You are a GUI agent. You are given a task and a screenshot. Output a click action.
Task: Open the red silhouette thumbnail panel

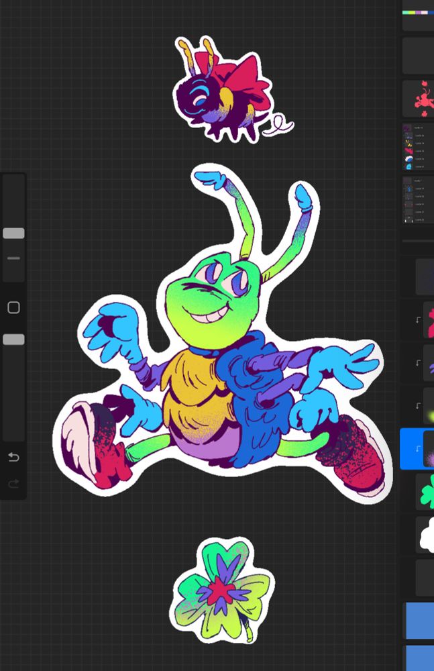tap(418, 99)
